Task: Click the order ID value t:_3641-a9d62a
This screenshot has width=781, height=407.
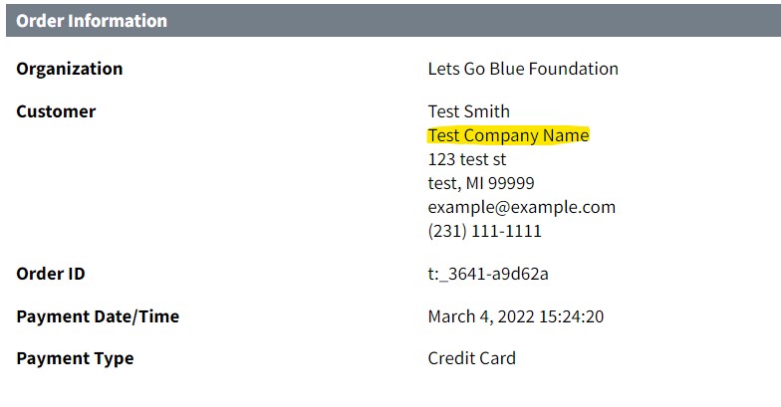Action: coord(488,274)
